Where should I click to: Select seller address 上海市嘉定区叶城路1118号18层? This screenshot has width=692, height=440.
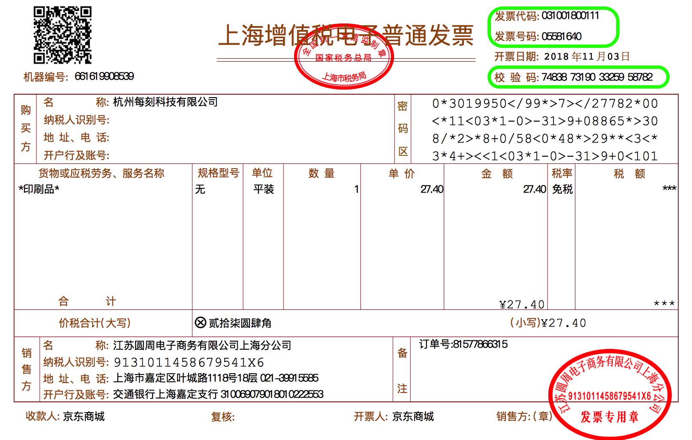pyautogui.click(x=186, y=378)
